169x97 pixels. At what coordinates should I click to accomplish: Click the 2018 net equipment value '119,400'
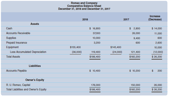tap(96, 52)
